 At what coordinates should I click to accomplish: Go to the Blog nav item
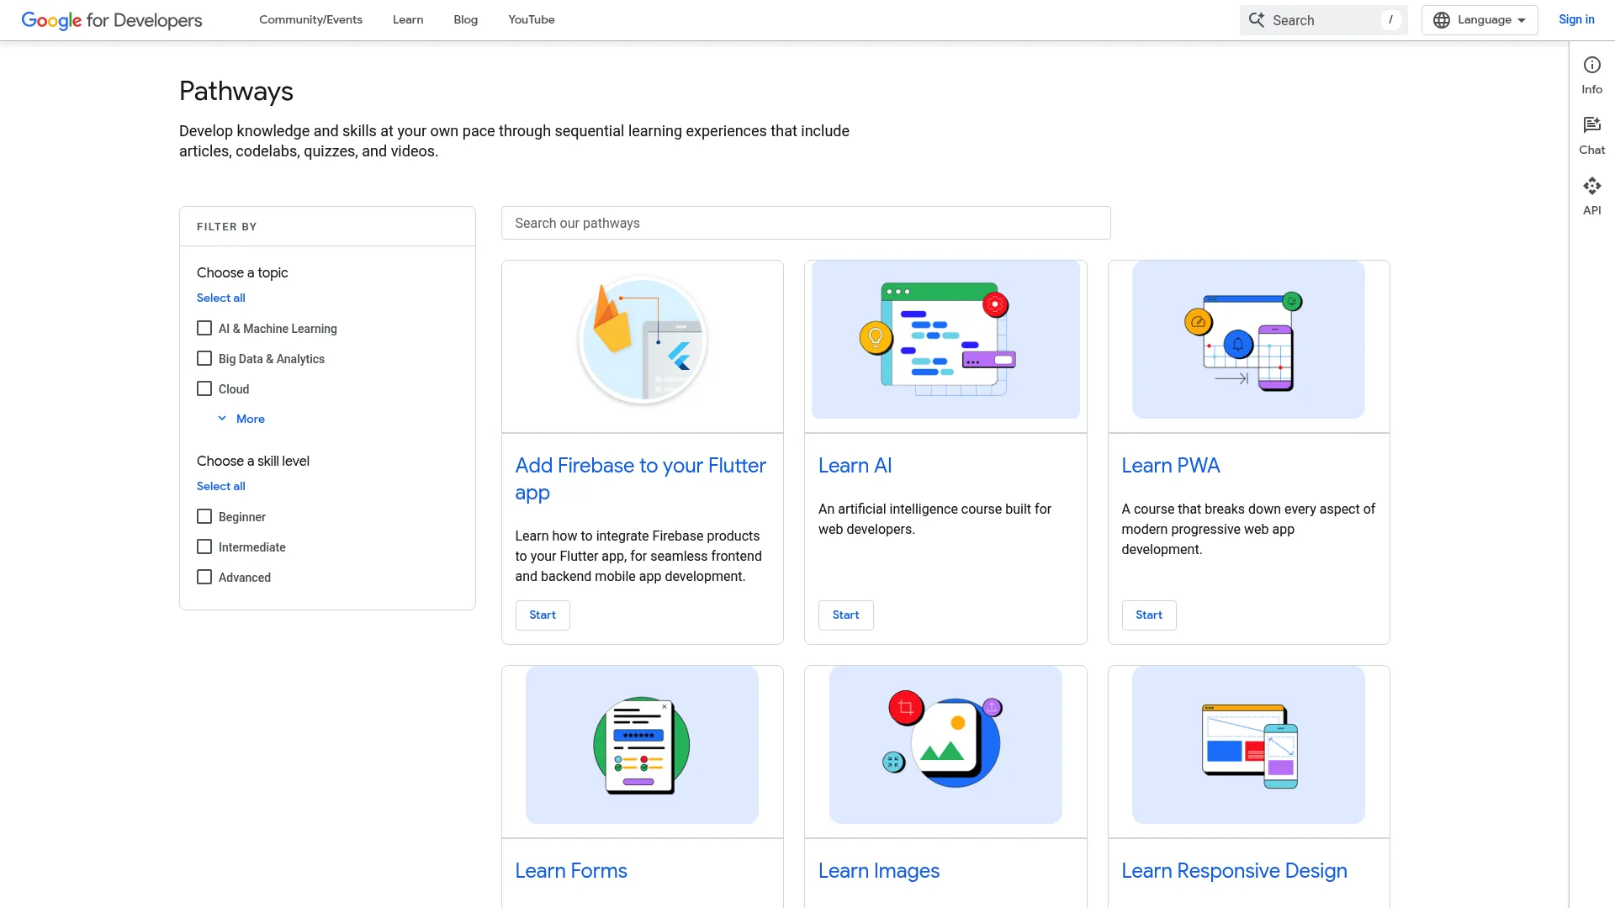pyautogui.click(x=465, y=20)
